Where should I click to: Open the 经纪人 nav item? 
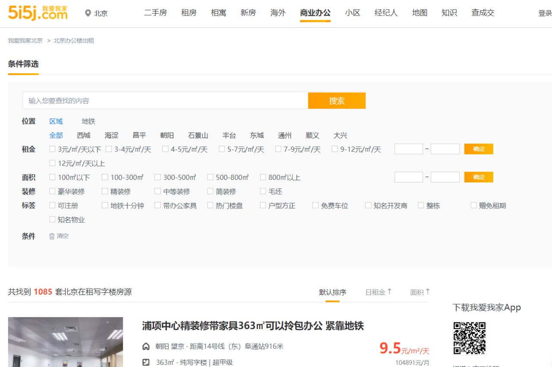coord(386,13)
